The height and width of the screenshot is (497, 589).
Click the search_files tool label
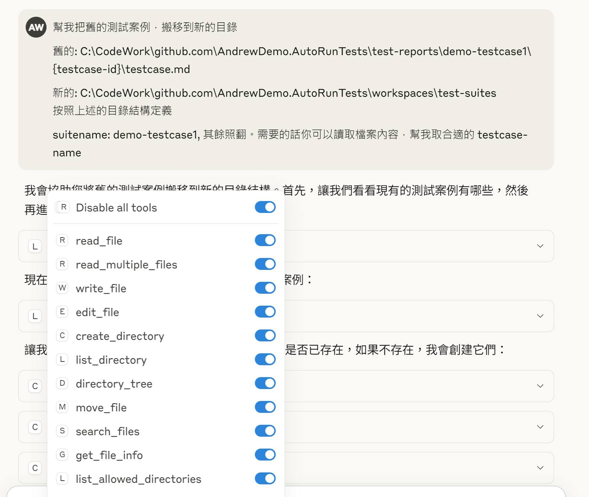(x=108, y=431)
